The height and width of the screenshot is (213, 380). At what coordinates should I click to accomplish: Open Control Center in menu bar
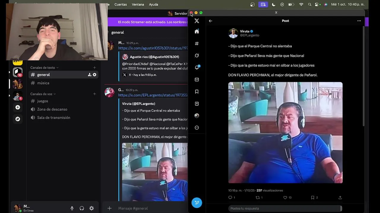pos(317,4)
